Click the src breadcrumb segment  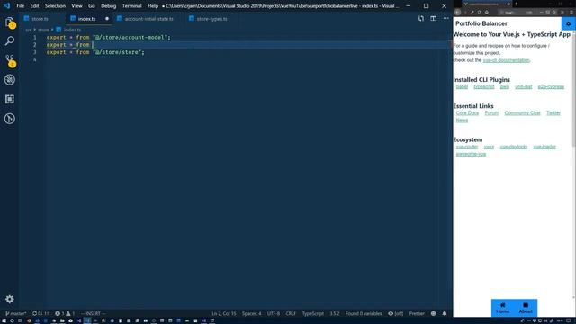[x=28, y=30]
